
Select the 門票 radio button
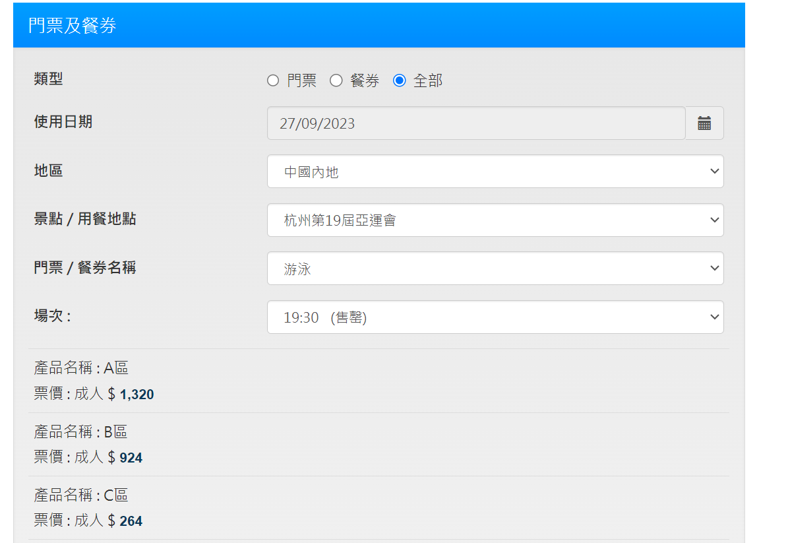[x=273, y=80]
